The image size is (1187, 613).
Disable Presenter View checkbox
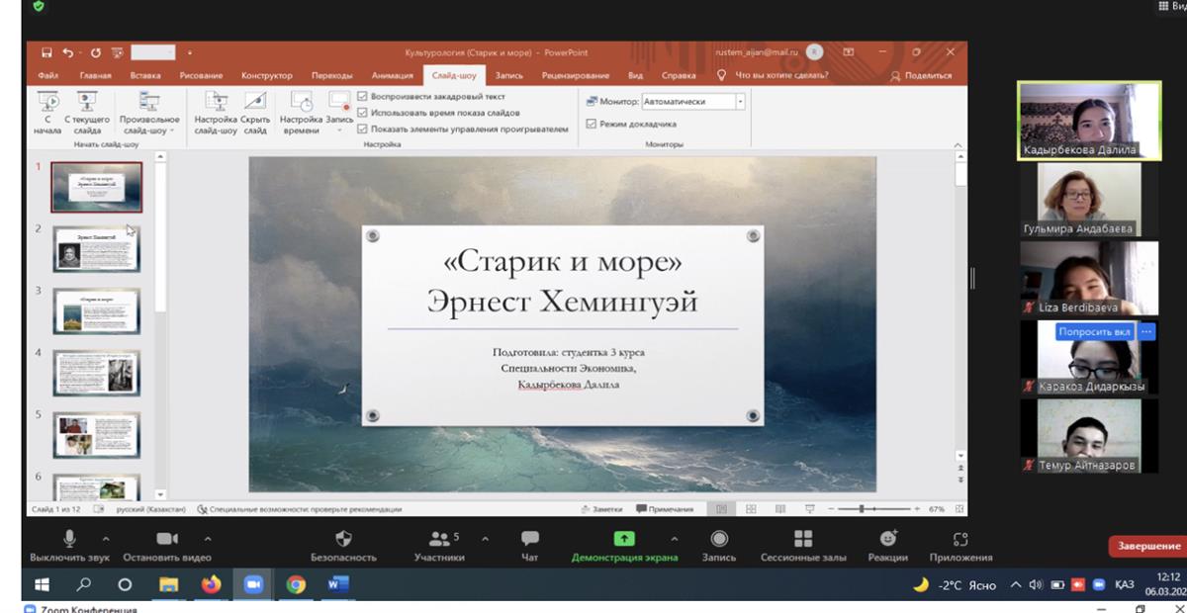(x=592, y=125)
